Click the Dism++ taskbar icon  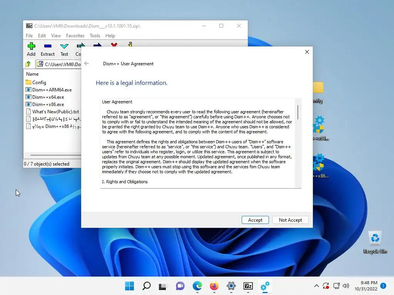point(265,286)
